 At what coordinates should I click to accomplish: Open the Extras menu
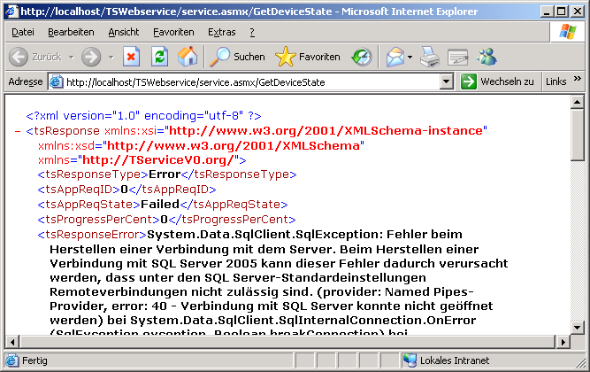click(x=221, y=32)
